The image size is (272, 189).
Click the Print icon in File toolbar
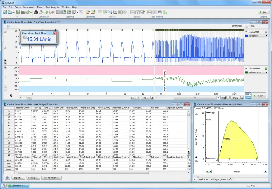23,12
